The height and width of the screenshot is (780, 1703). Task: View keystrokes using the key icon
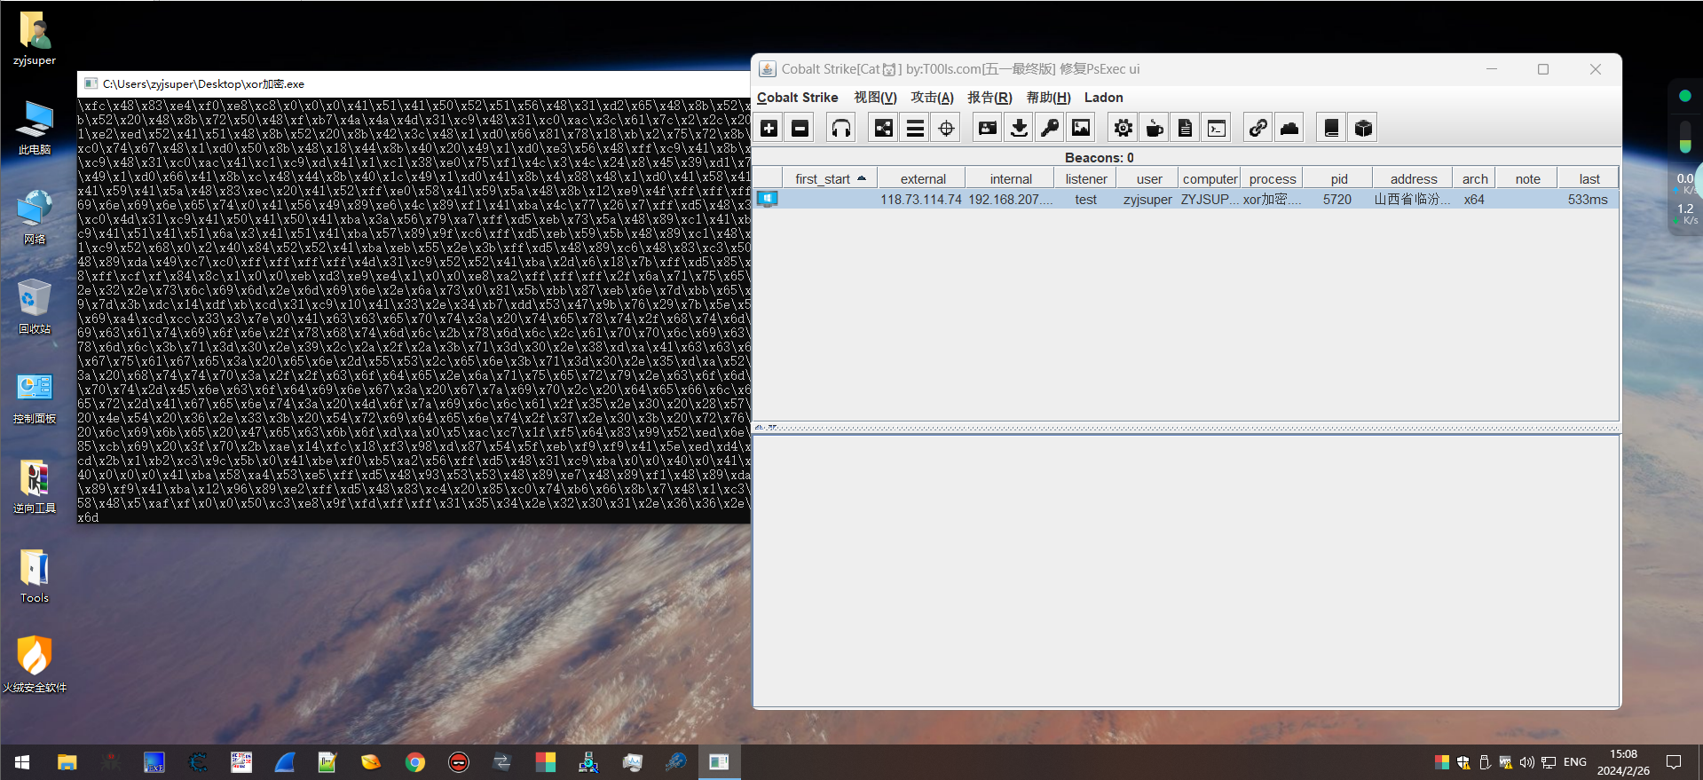click(1050, 129)
